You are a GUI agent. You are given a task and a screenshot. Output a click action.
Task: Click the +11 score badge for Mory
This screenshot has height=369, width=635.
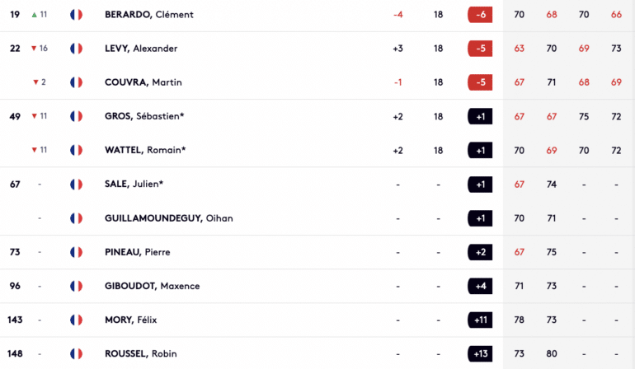pos(480,320)
